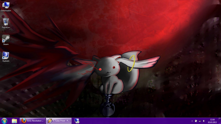This screenshot has width=221, height=124.
Task: Open the network signal tray icon
Action: 200,121
